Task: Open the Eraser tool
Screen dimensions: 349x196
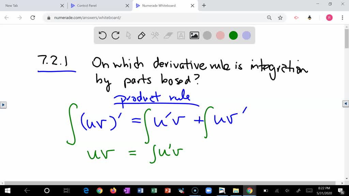Action: point(168,35)
